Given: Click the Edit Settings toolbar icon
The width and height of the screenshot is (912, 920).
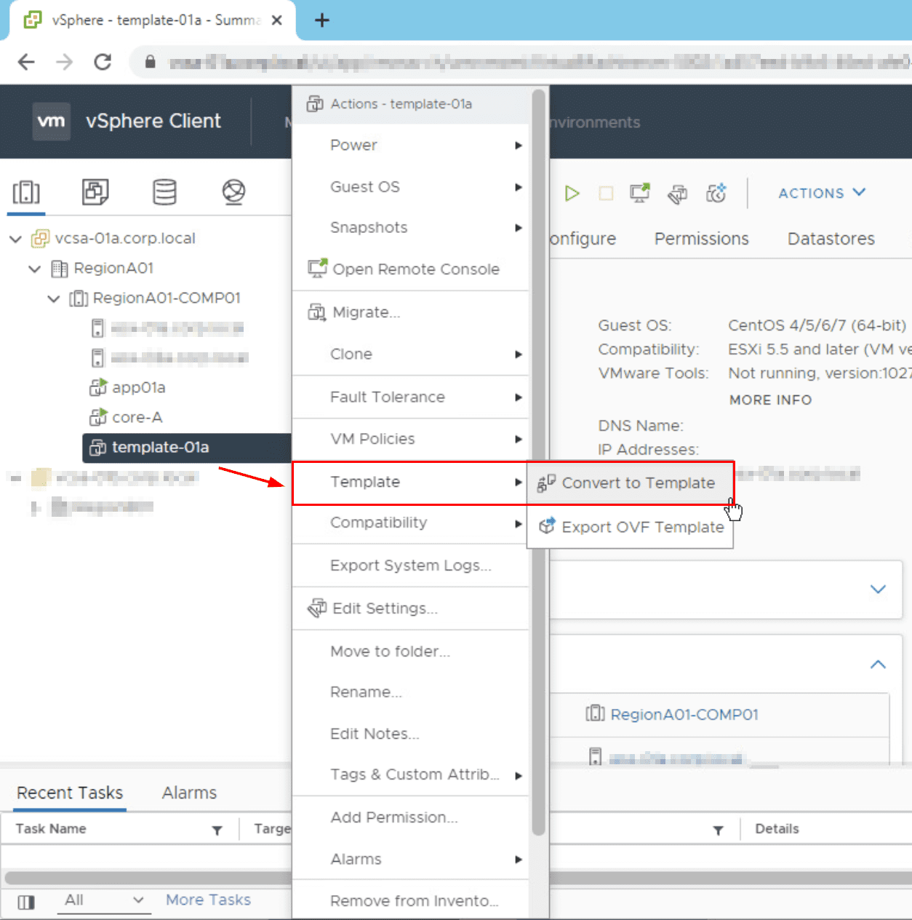Looking at the screenshot, I should click(678, 194).
